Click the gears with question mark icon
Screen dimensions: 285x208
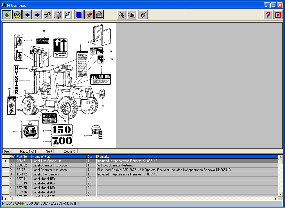122,15
